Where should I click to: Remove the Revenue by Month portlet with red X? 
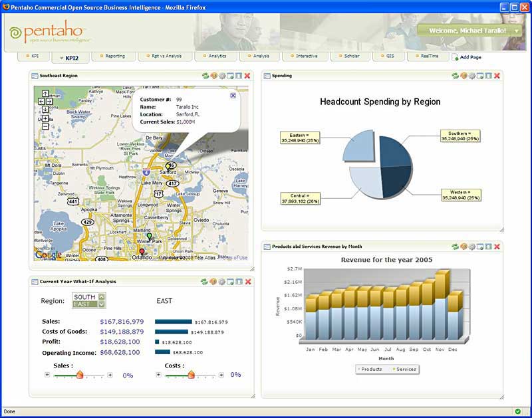(497, 247)
